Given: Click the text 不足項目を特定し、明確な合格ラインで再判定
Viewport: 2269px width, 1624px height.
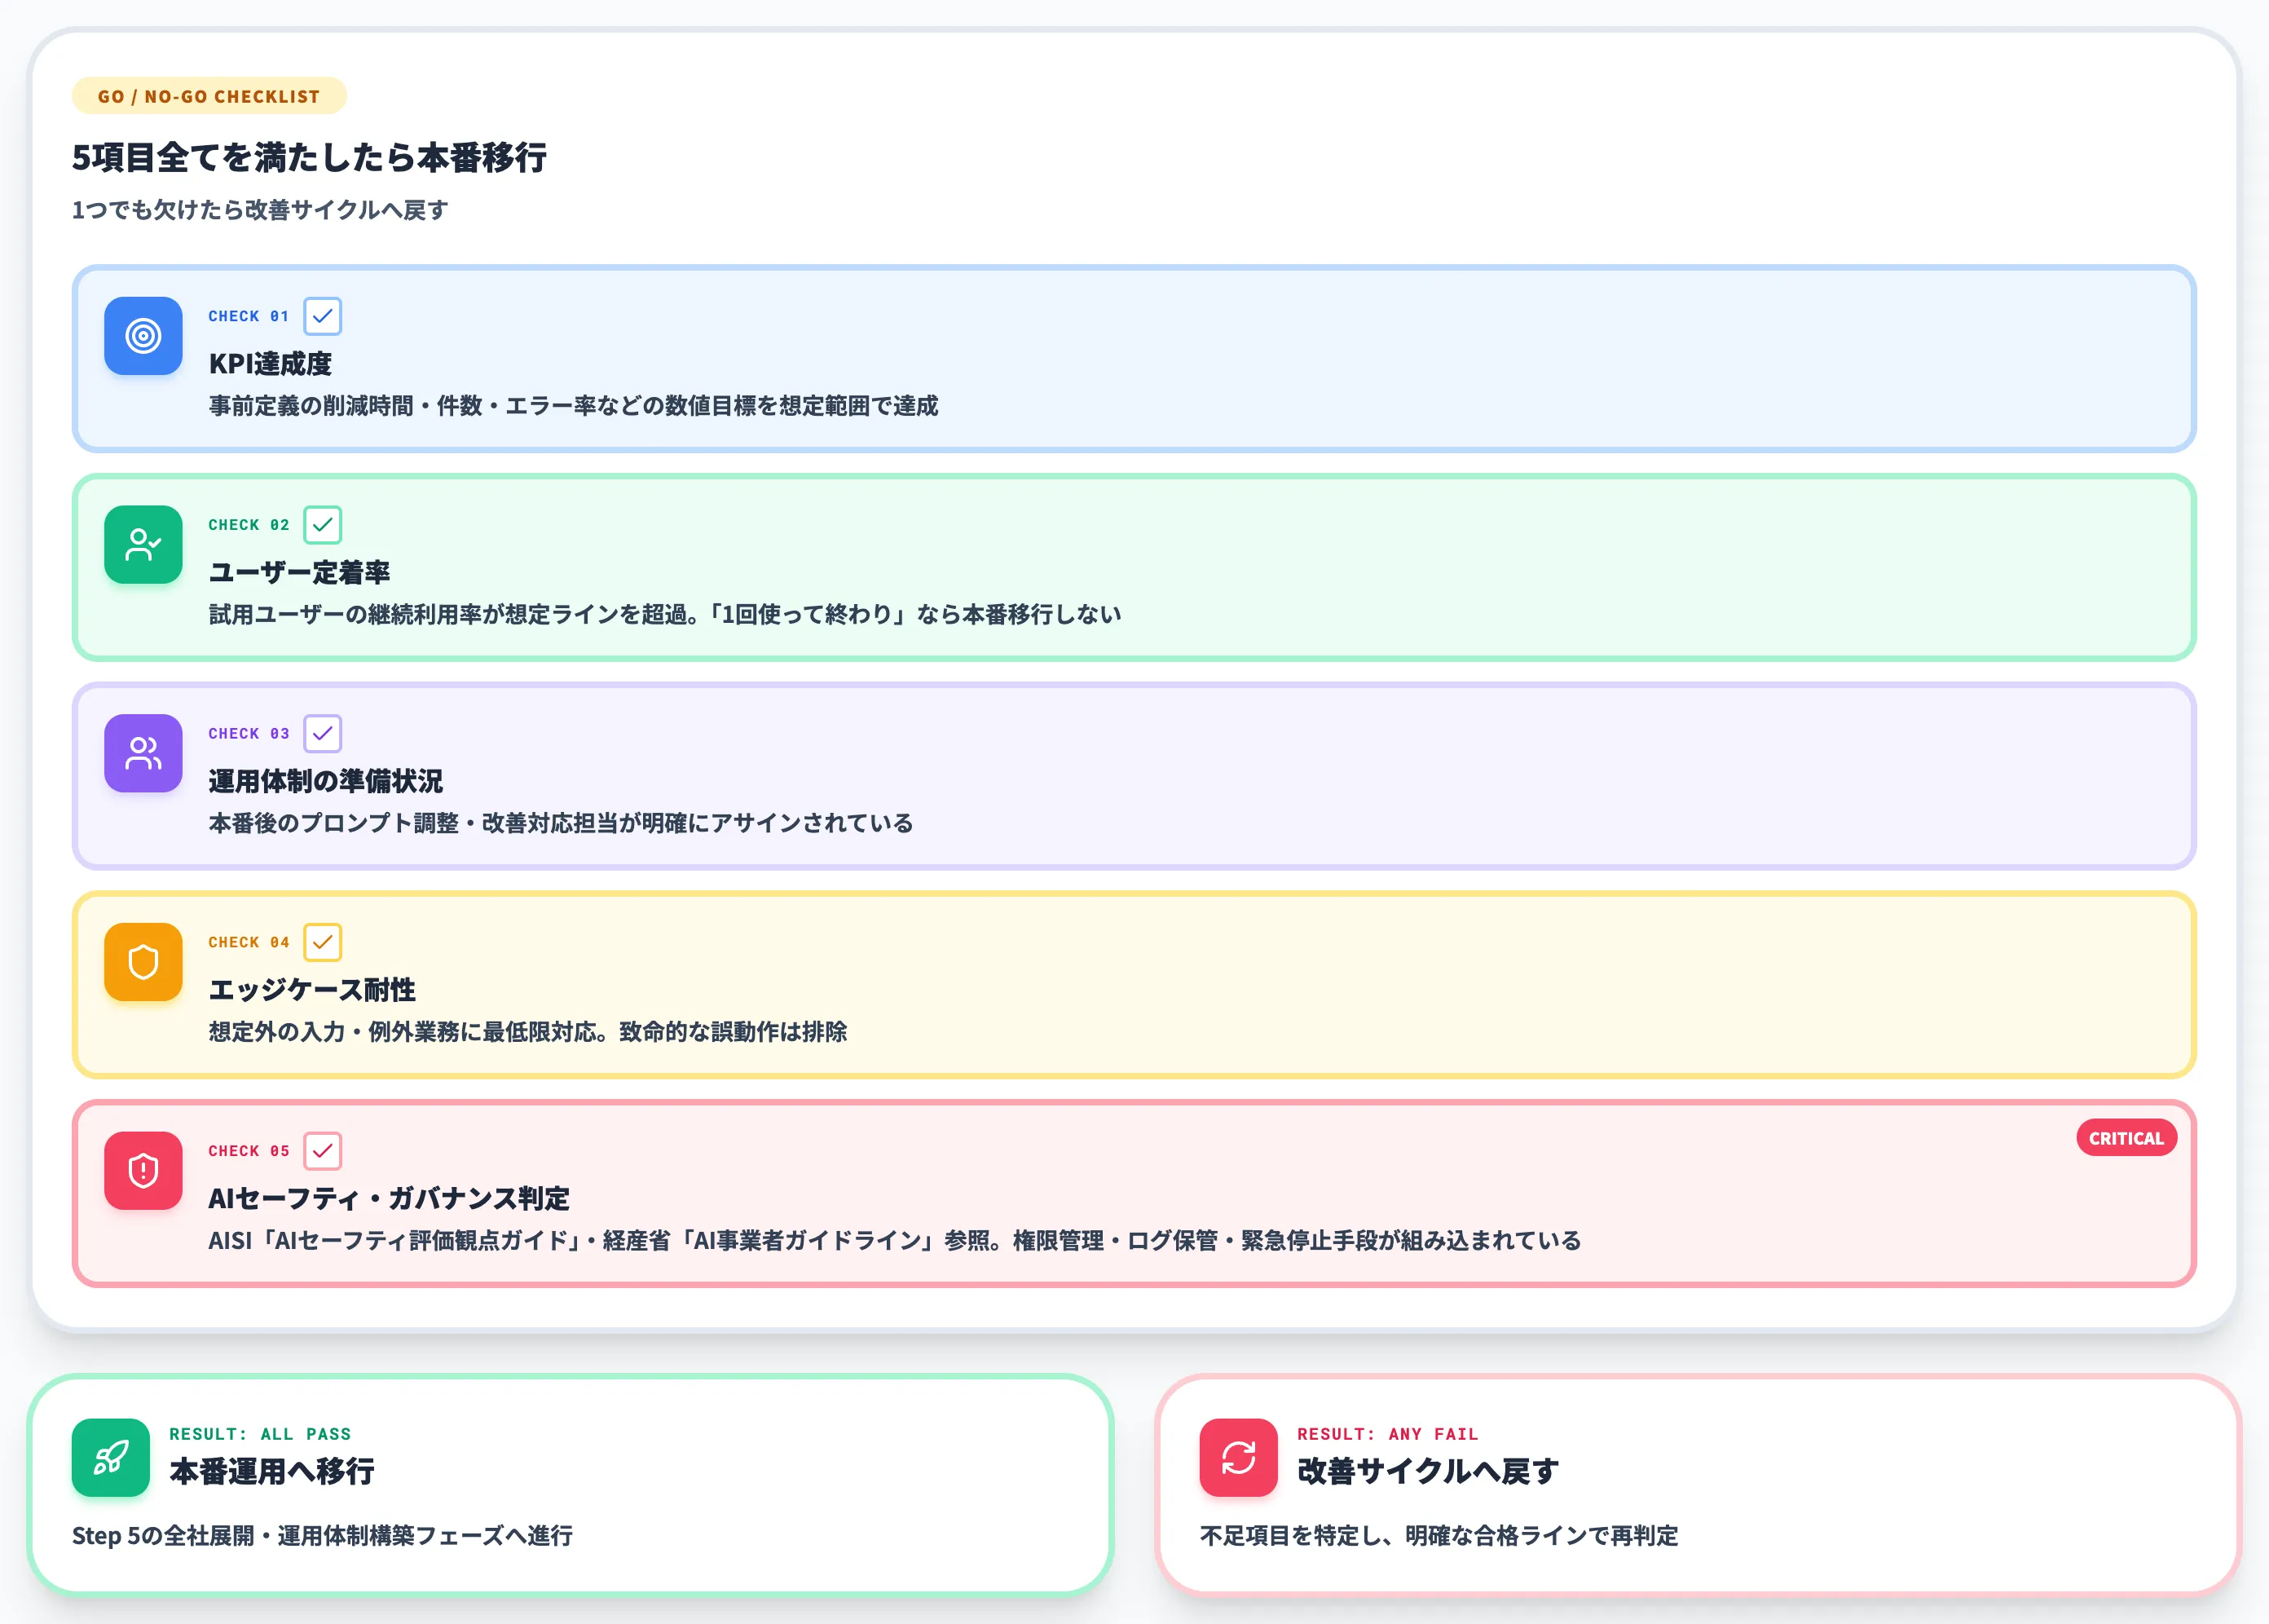Looking at the screenshot, I should coord(1439,1536).
